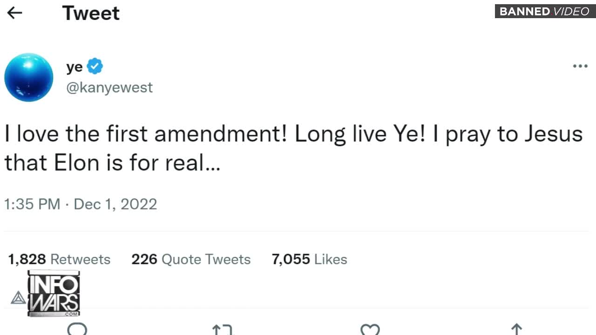Retweet using the retweet arrows icon
The width and height of the screenshot is (596, 335).
point(222,330)
